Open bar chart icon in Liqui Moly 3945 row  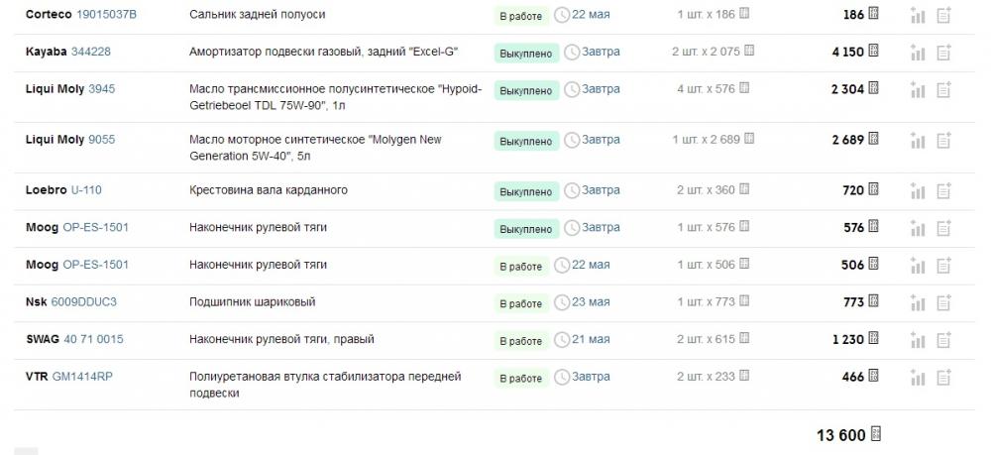pos(918,90)
